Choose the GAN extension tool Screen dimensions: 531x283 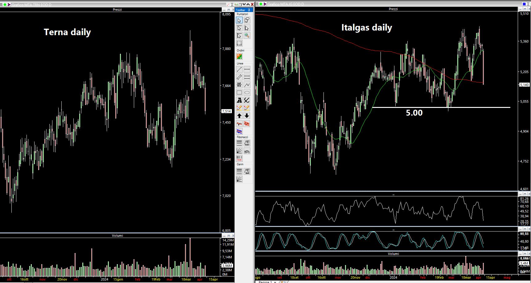[x=247, y=171]
